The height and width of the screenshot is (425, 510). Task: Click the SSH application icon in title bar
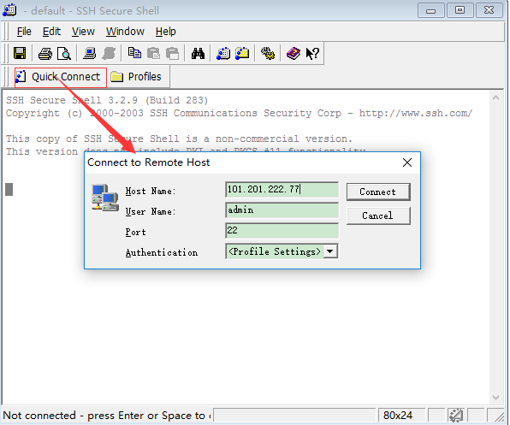click(9, 10)
